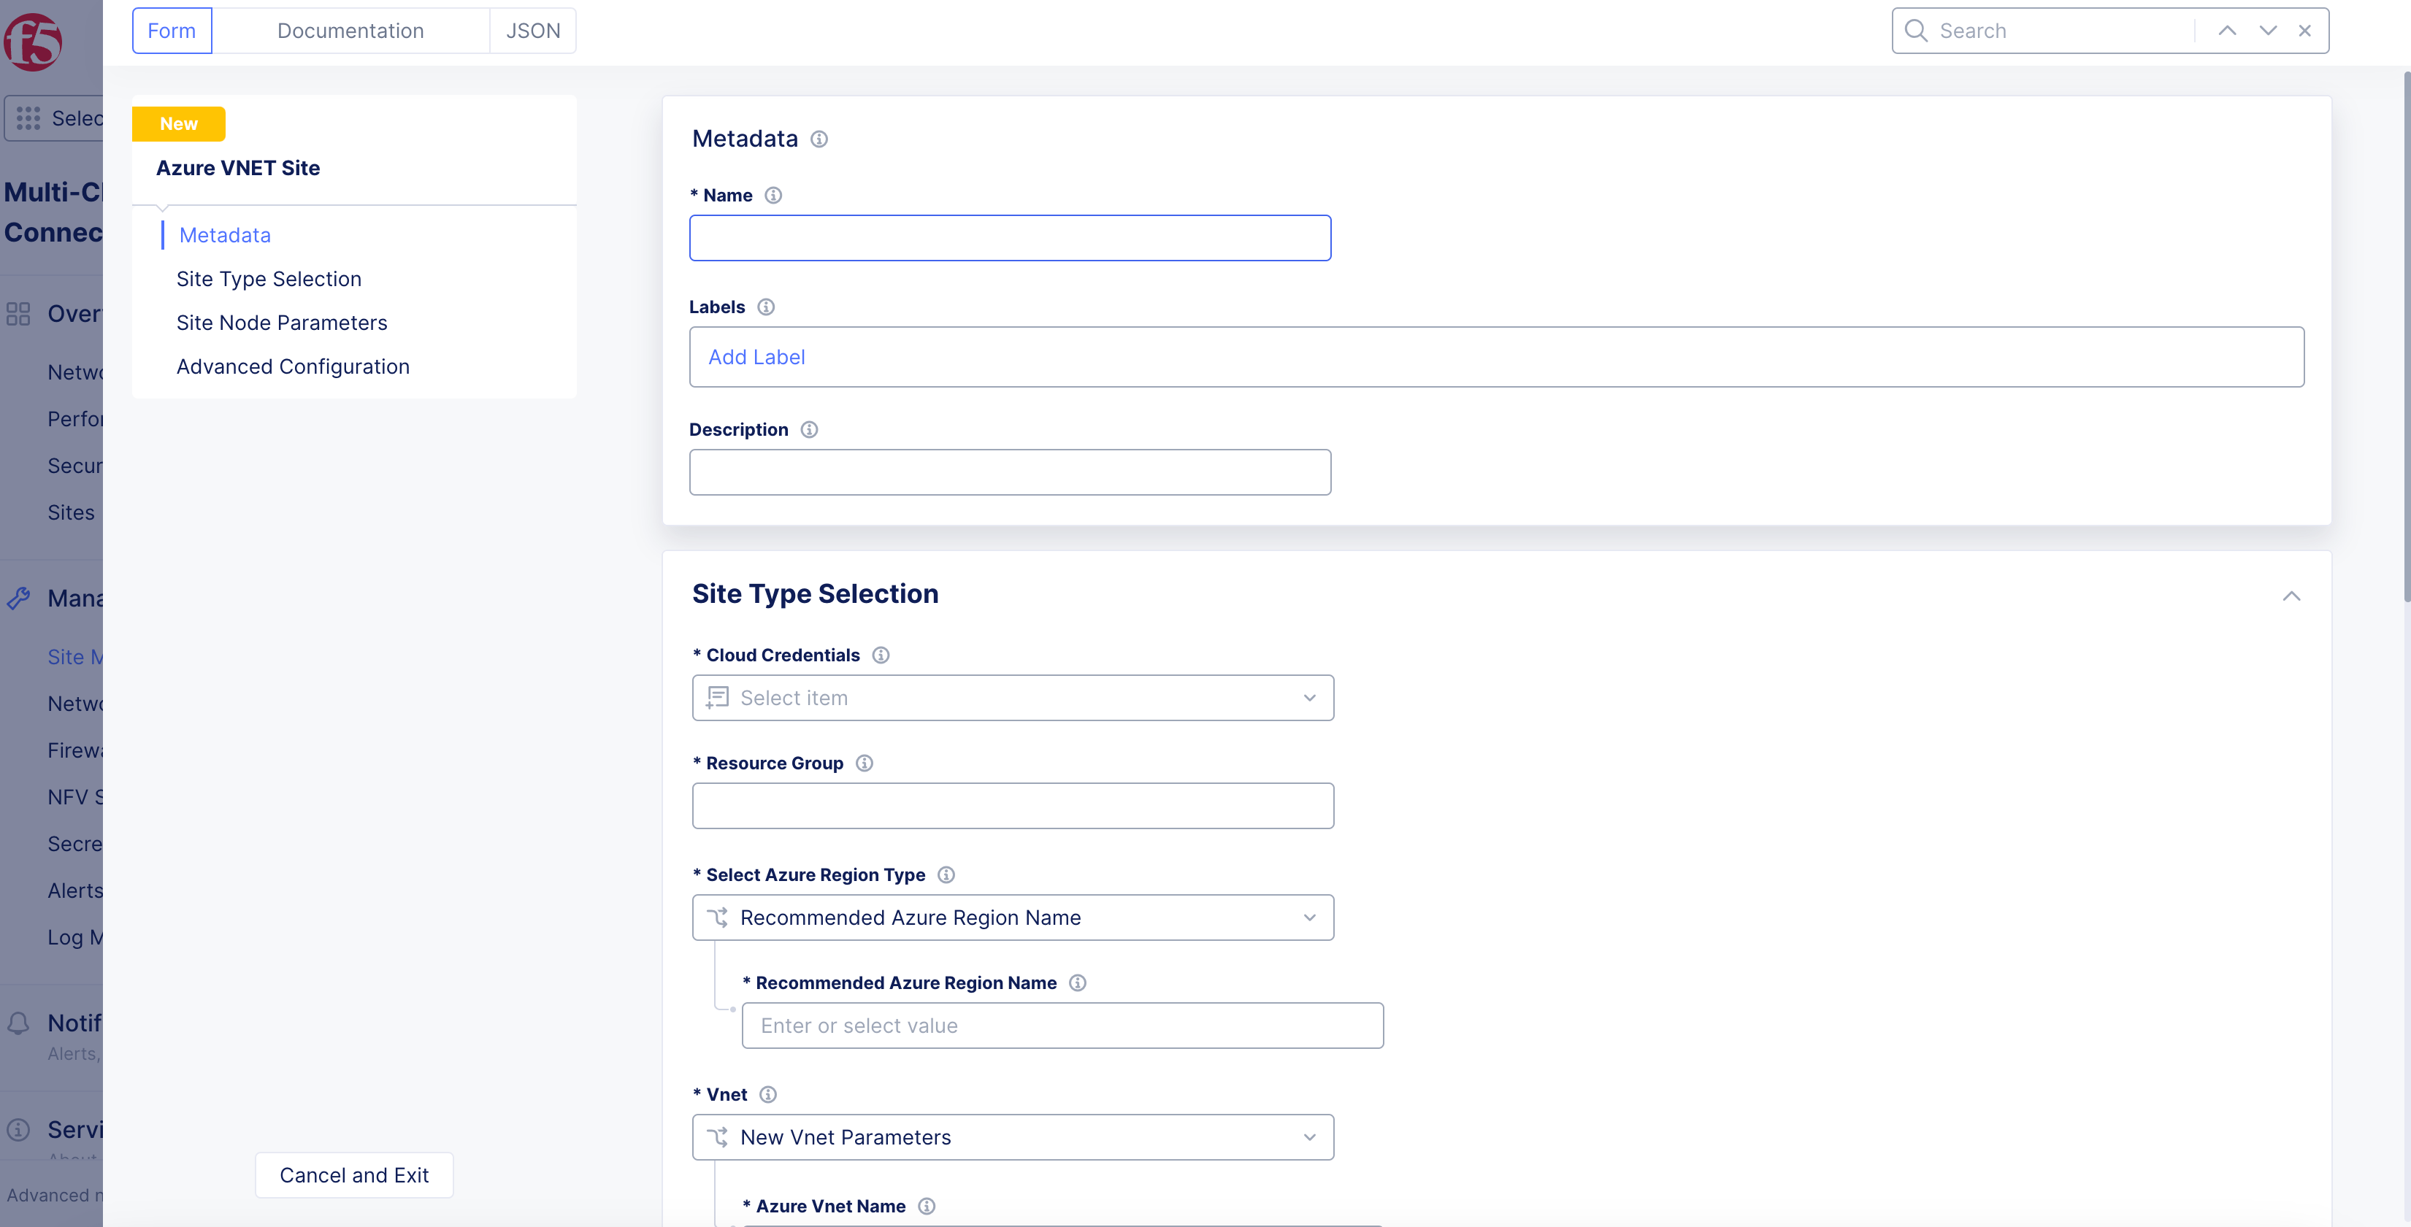Click the Notifications bell icon
The width and height of the screenshot is (2411, 1227).
click(19, 1023)
